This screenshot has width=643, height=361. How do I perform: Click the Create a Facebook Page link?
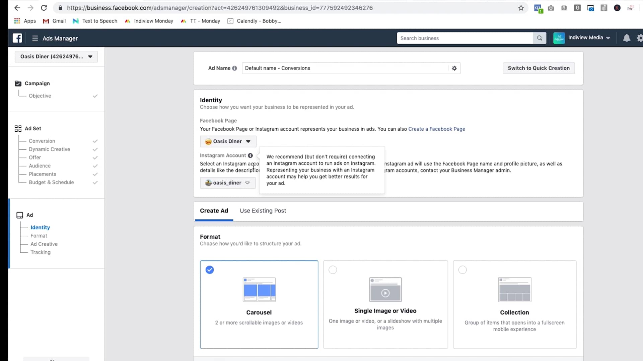(437, 129)
